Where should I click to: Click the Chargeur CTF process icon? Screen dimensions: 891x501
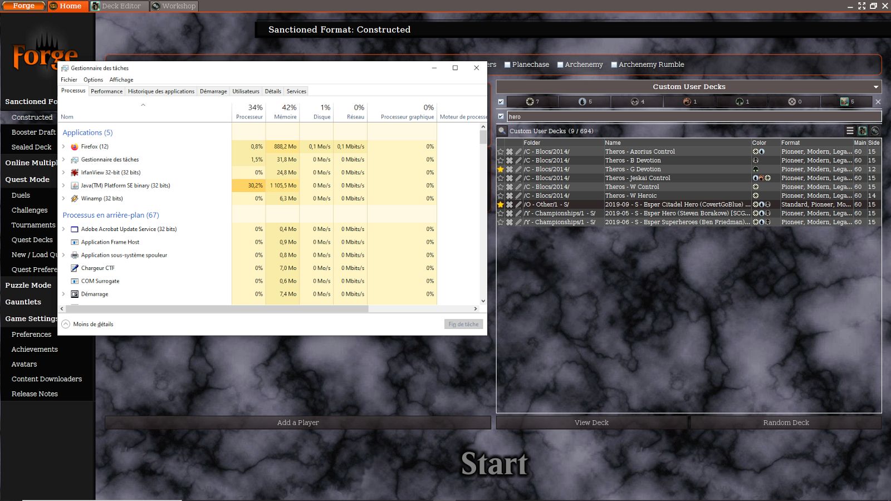(x=75, y=268)
